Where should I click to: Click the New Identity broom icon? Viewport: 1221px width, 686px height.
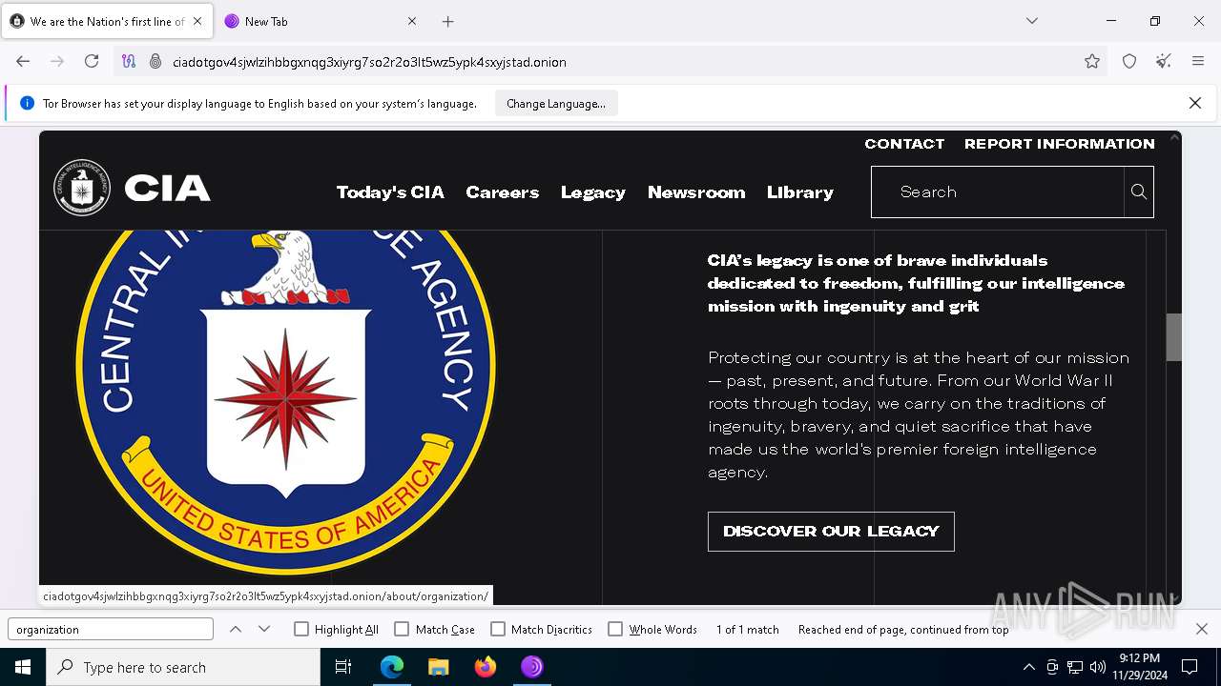point(1164,61)
